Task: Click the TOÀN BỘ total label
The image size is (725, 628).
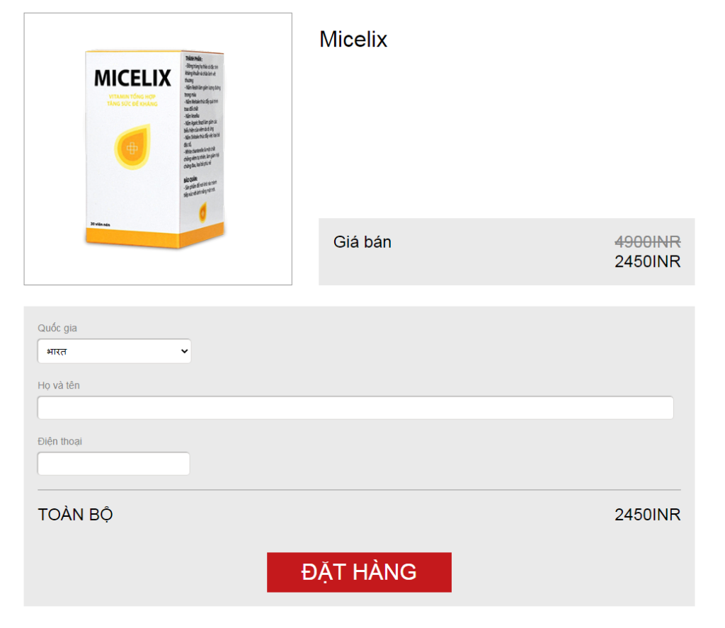Action: coord(75,515)
